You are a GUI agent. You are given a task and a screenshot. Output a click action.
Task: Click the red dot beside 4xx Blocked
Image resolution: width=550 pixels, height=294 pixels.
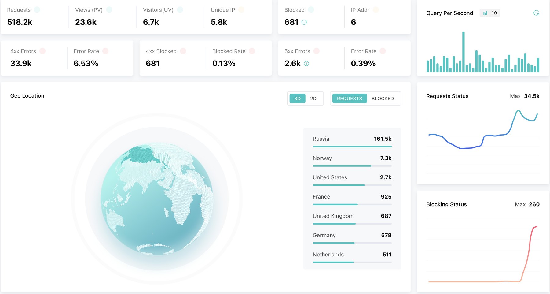tap(183, 51)
